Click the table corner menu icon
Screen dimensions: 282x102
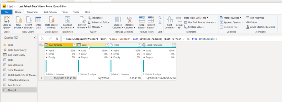[x=41, y=45]
